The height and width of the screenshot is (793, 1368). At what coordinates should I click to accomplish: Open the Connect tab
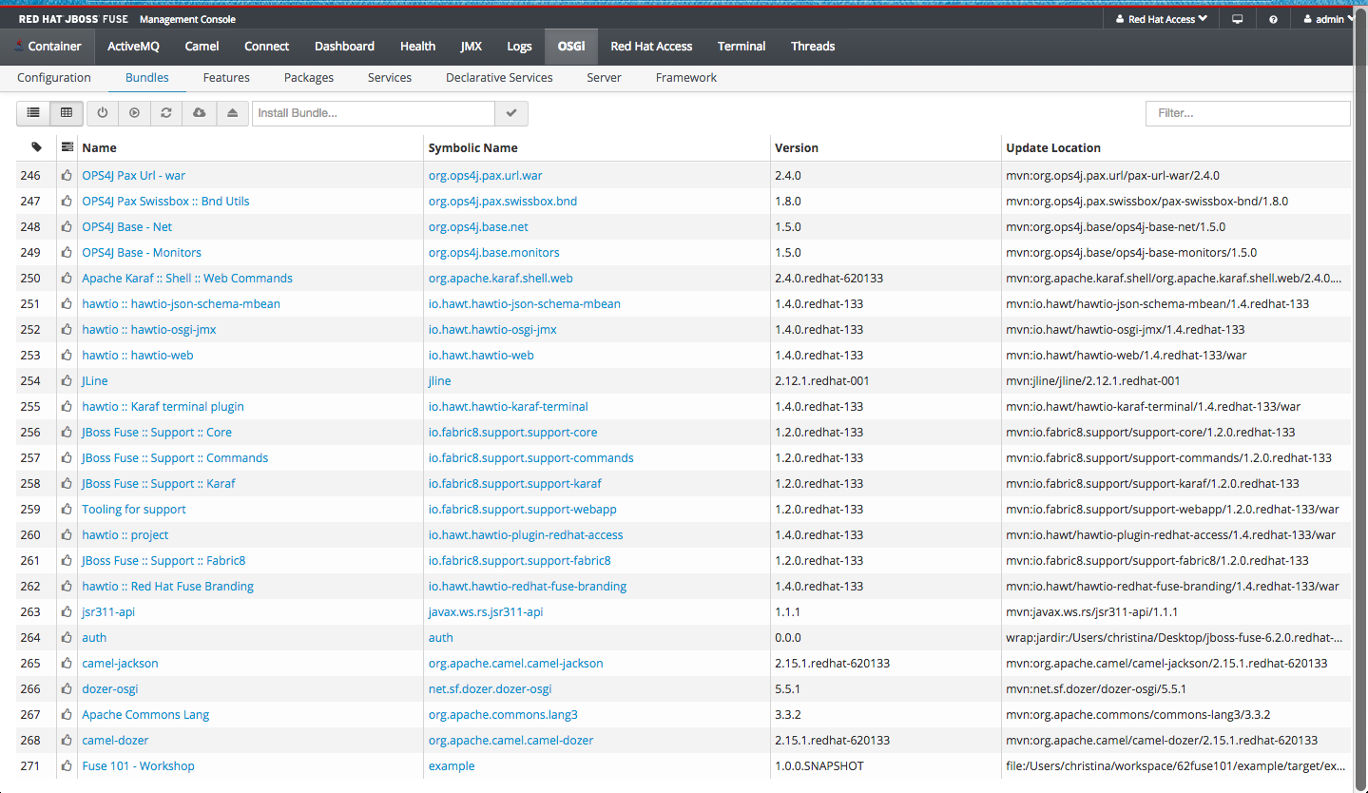pos(266,46)
